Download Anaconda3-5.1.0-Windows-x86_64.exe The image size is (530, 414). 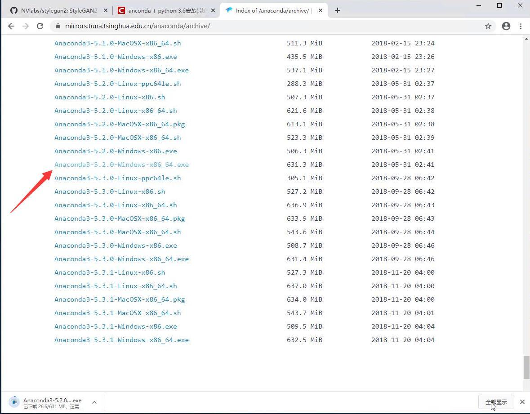pyautogui.click(x=122, y=70)
